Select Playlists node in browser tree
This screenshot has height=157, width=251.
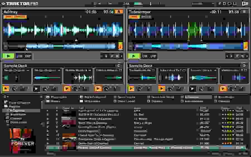point(13,107)
